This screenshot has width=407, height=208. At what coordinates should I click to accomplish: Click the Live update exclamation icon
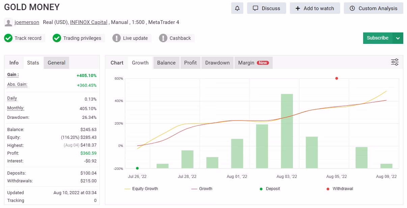[117, 38]
